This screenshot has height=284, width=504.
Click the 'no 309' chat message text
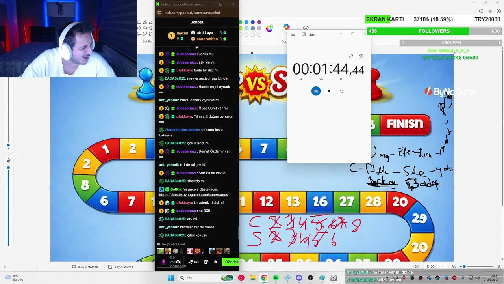[x=204, y=211]
